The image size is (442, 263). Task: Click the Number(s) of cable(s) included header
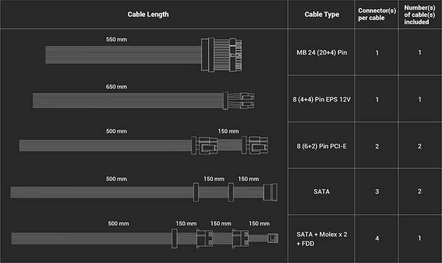pyautogui.click(x=419, y=15)
